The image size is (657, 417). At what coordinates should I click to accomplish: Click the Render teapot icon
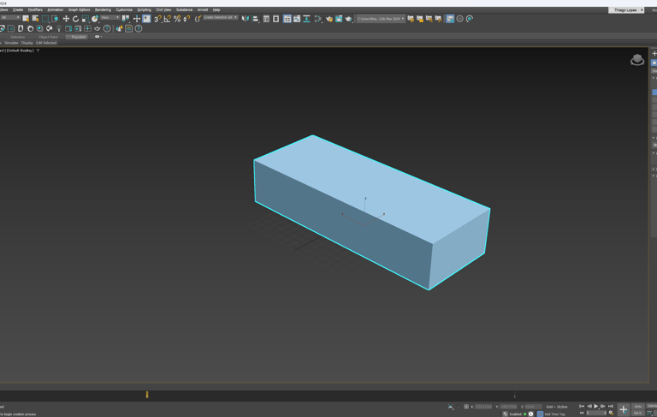point(348,19)
